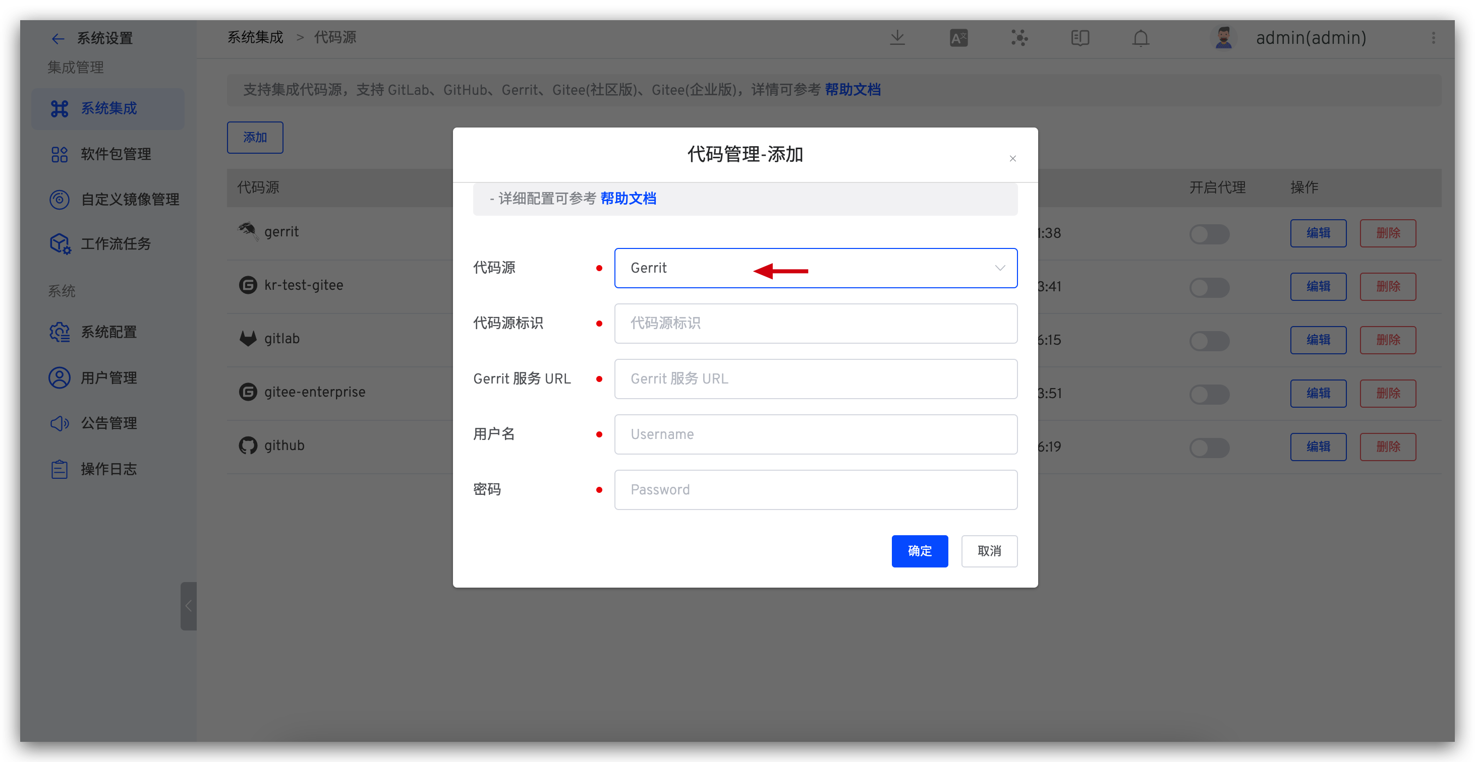This screenshot has width=1475, height=762.
Task: Click the 添加 button
Action: pyautogui.click(x=255, y=137)
